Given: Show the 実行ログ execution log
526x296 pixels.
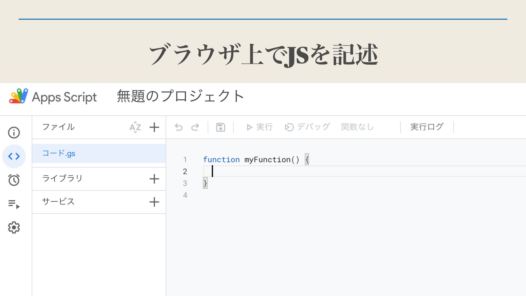Looking at the screenshot, I should tap(427, 127).
